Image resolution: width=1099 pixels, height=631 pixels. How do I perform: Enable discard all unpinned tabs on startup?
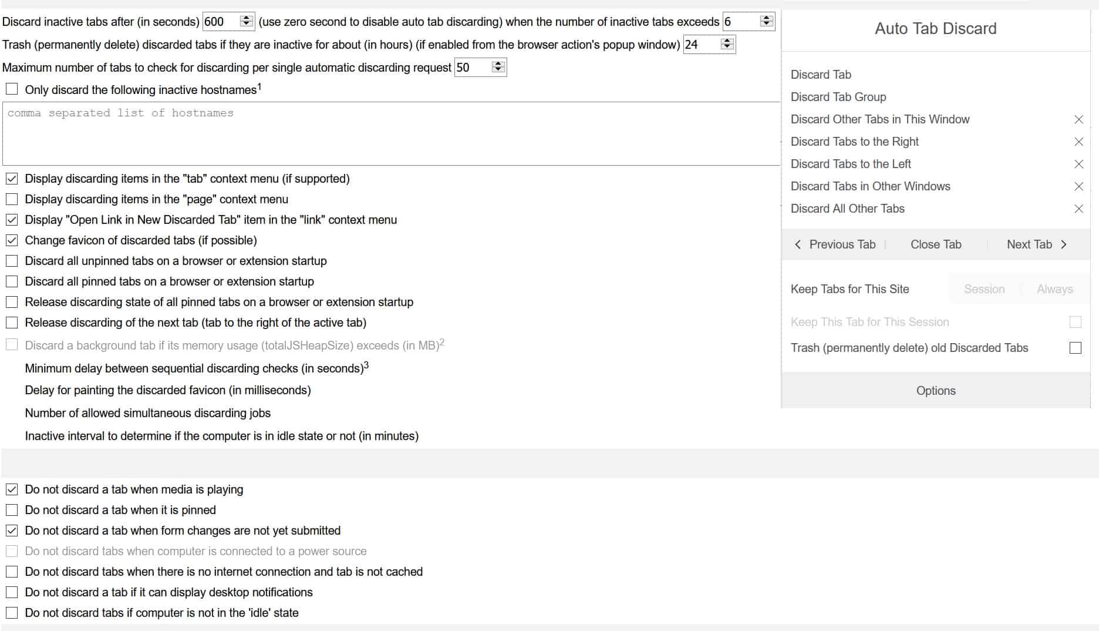pyautogui.click(x=12, y=261)
